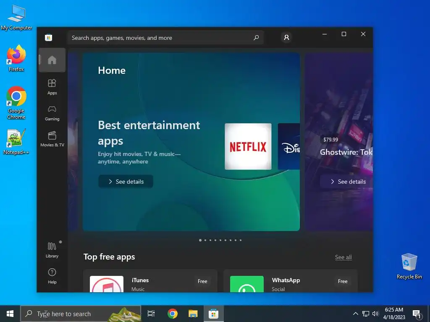
Task: Click the iTunes app icon
Action: click(x=107, y=284)
